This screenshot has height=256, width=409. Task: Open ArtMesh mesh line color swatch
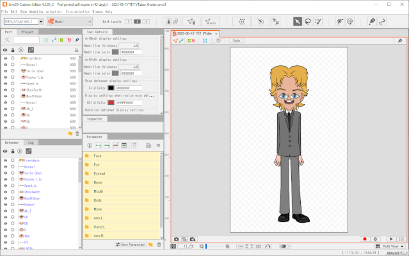(115, 52)
